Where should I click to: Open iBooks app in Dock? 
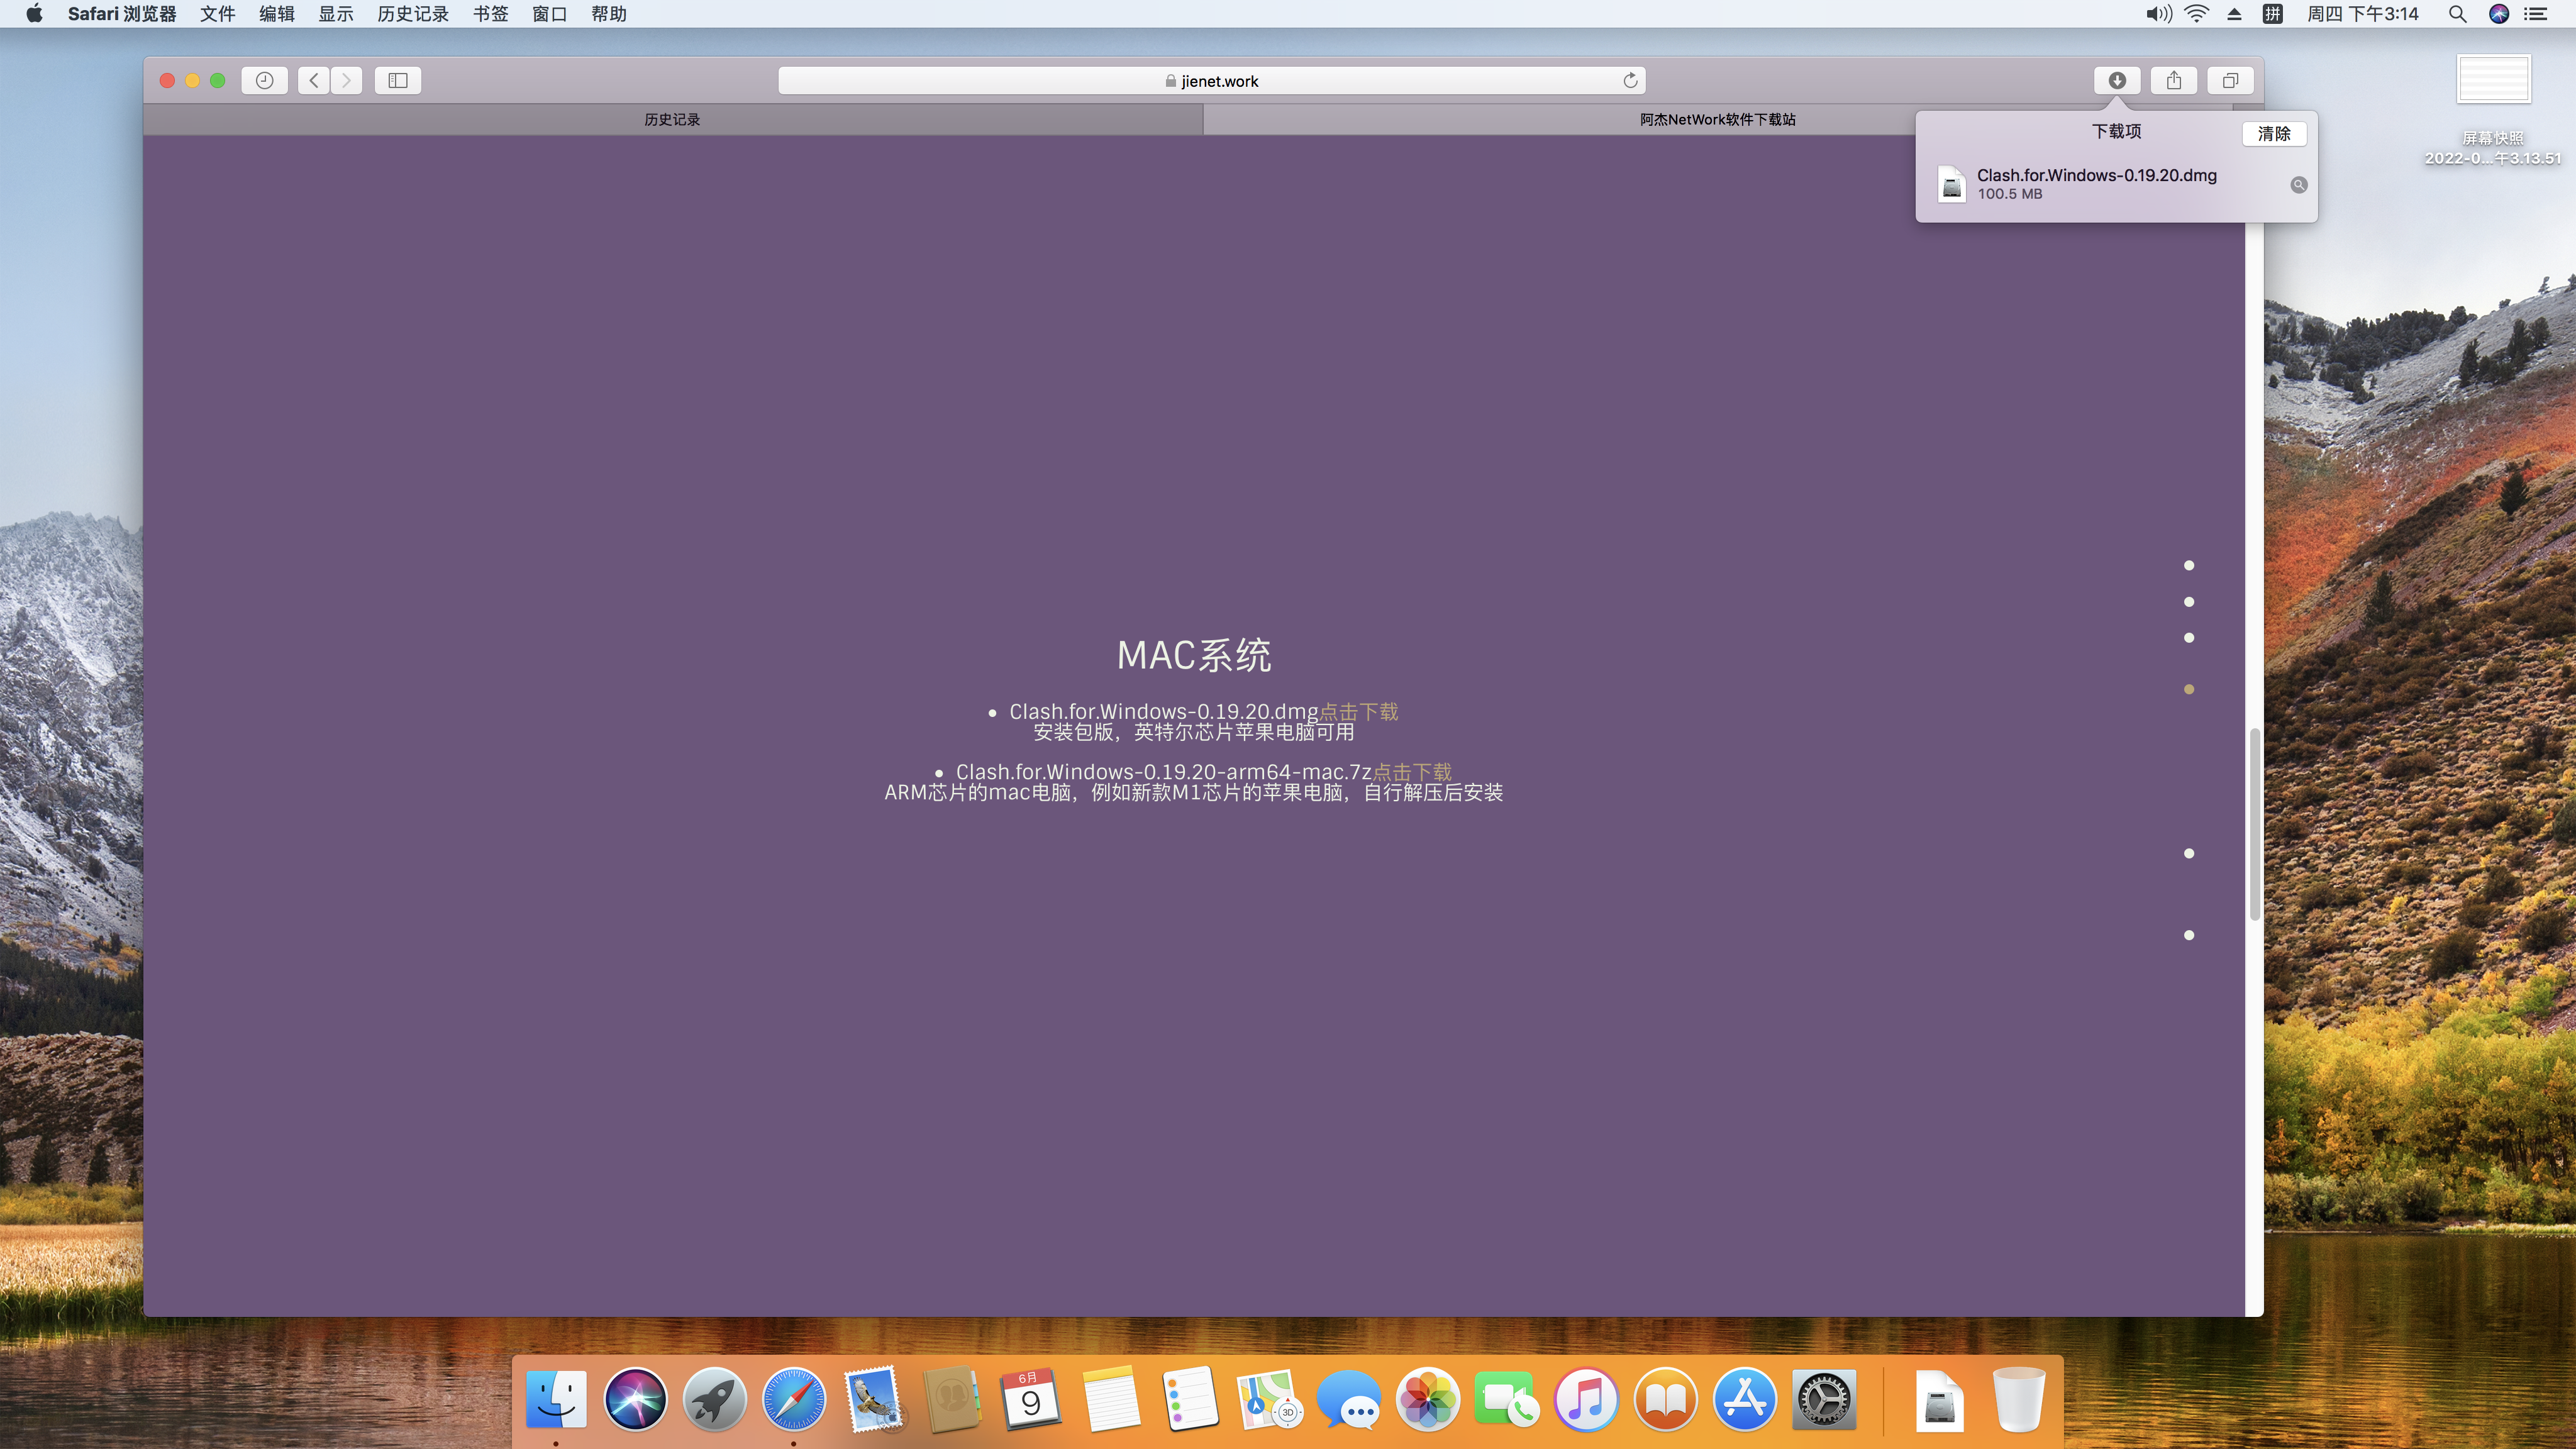pos(1666,1399)
